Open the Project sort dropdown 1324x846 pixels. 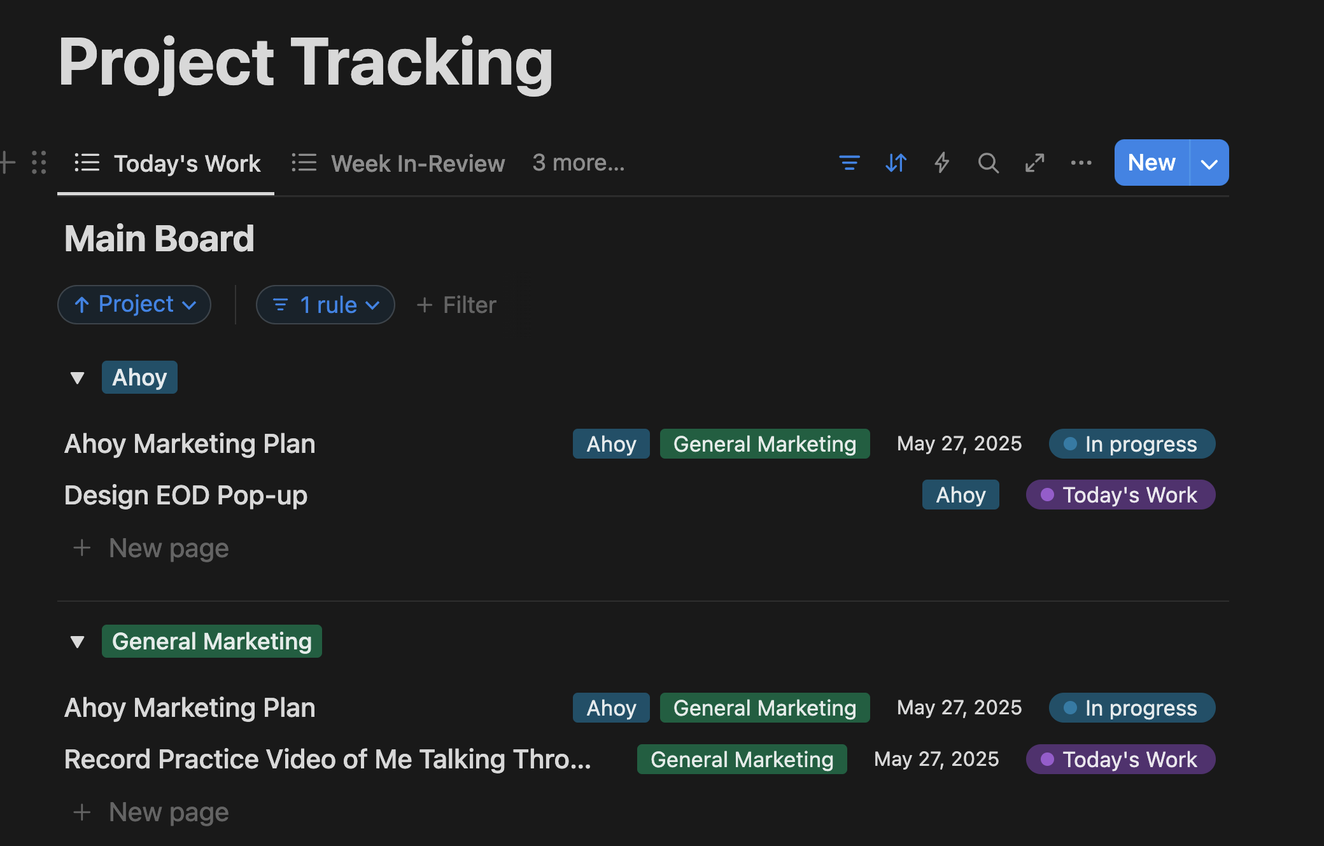click(x=134, y=305)
